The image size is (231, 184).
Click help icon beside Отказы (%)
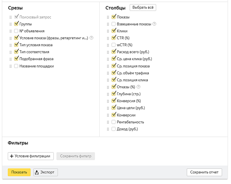[139, 87]
